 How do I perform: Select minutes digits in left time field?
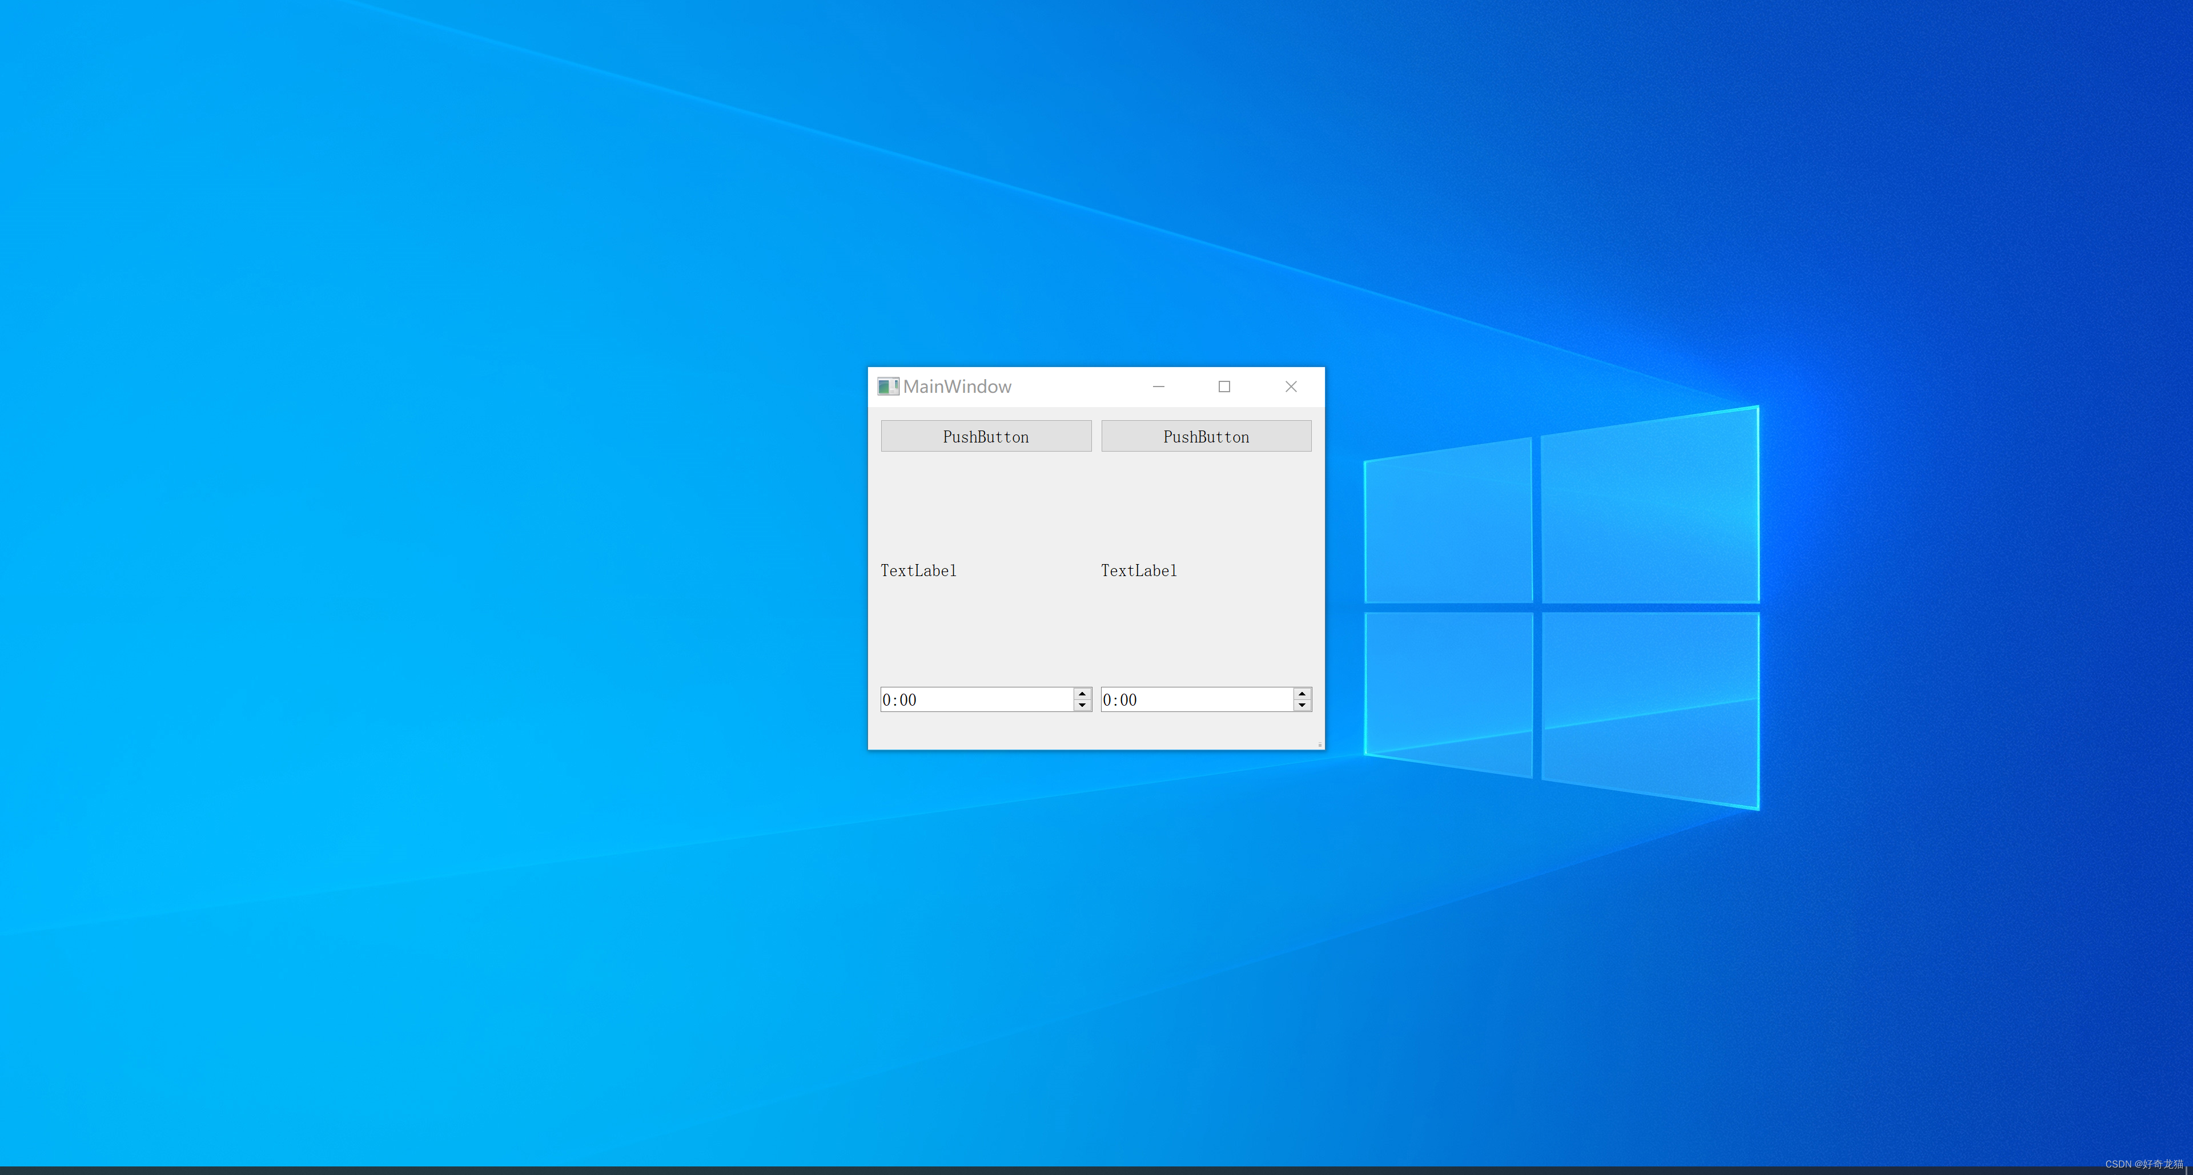(x=907, y=700)
